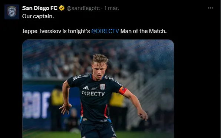Image resolution: width=221 pixels, height=138 pixels.
Task: Click the player's face in the photo
Action: tap(99, 70)
